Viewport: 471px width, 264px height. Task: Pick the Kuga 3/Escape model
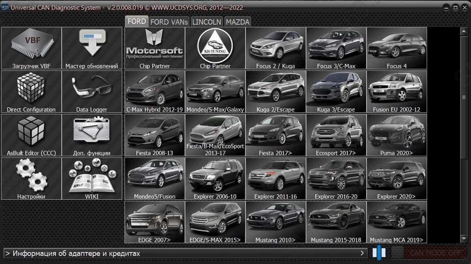coord(336,92)
